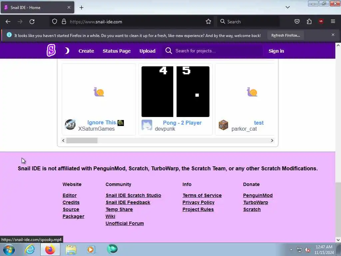Click devpunk avatar icon
The height and width of the screenshot is (256, 341).
[x=147, y=125]
